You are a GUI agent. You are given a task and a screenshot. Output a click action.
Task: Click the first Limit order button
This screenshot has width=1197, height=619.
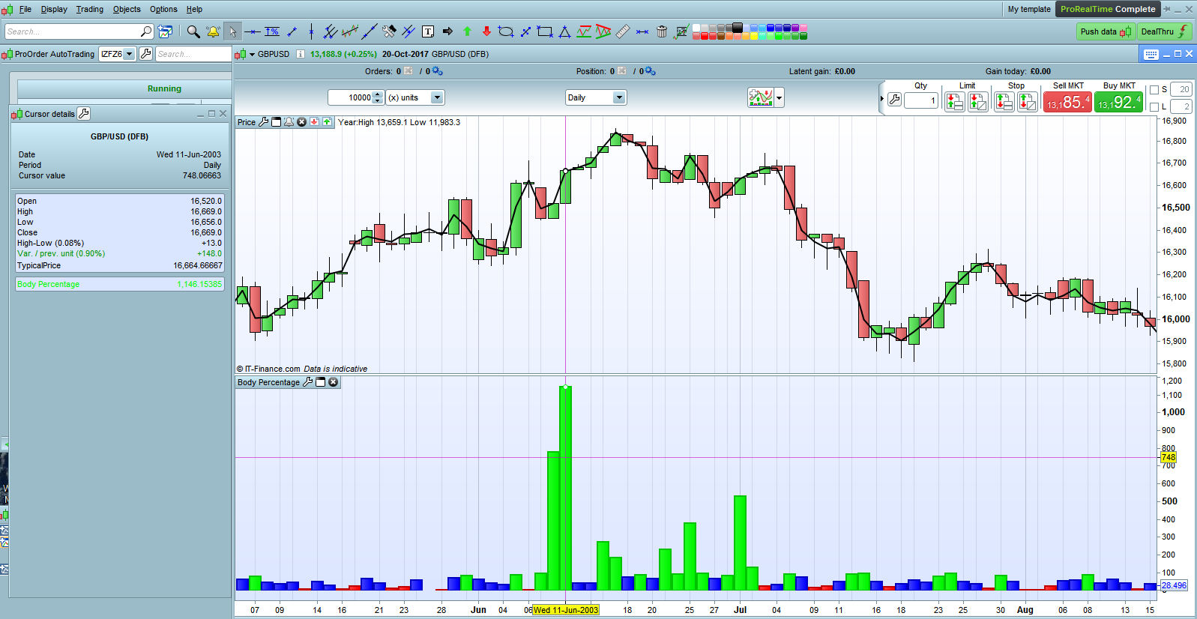coord(955,102)
